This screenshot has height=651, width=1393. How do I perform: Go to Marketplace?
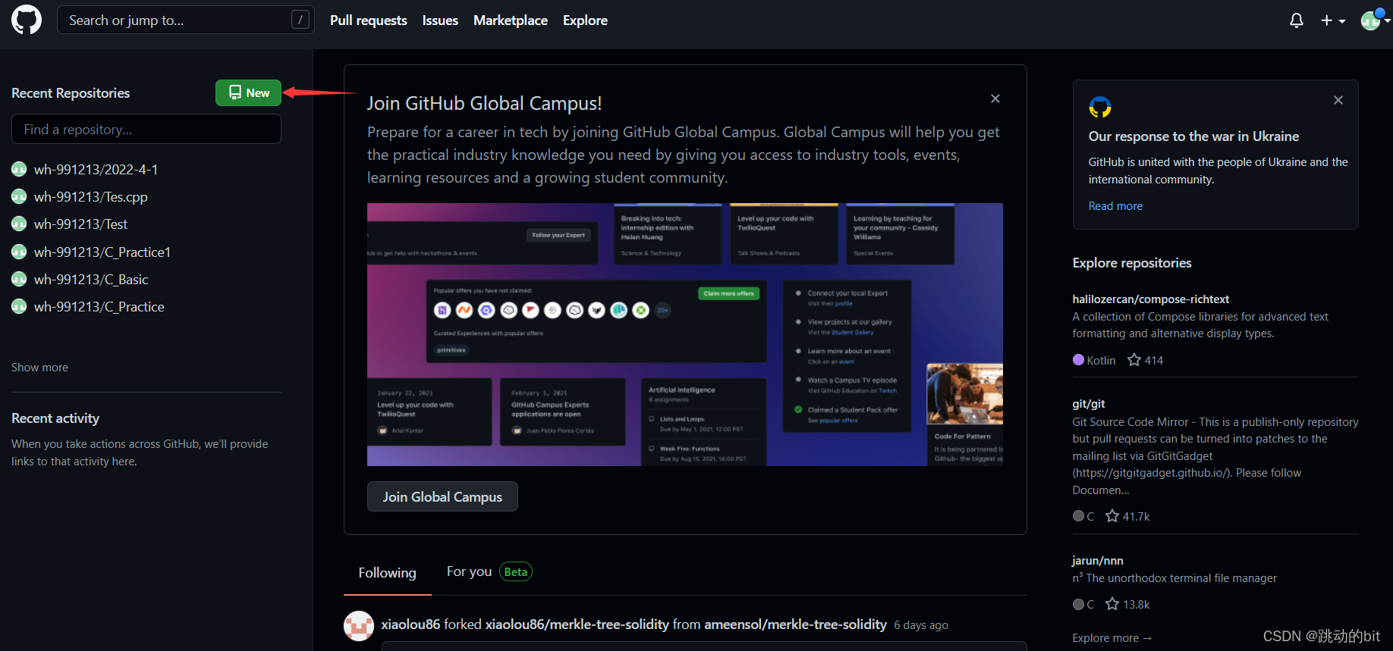[511, 20]
